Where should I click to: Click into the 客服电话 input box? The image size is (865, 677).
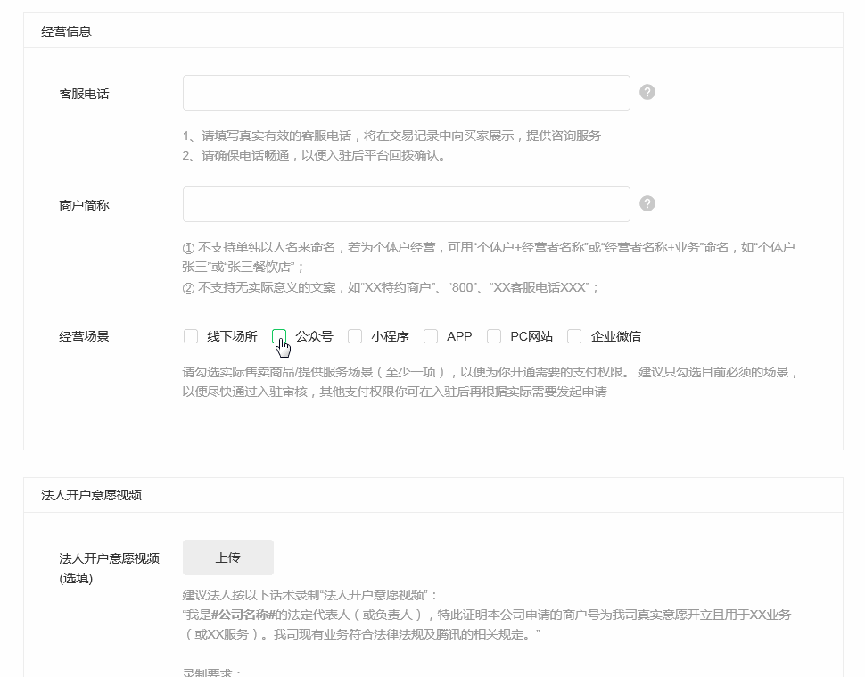point(406,92)
